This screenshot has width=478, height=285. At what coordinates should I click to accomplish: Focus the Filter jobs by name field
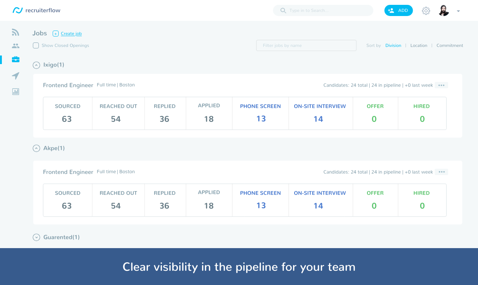tap(306, 45)
